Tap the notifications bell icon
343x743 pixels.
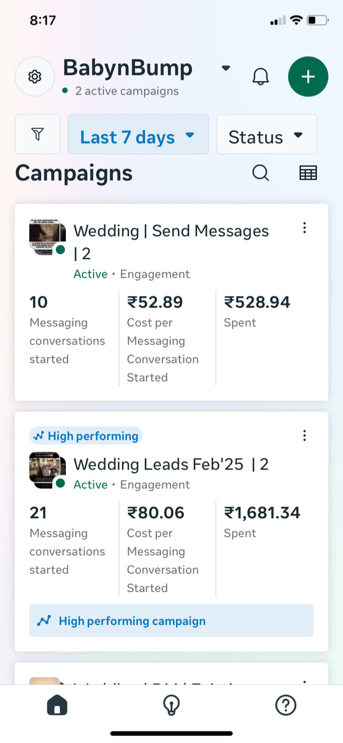(x=261, y=77)
